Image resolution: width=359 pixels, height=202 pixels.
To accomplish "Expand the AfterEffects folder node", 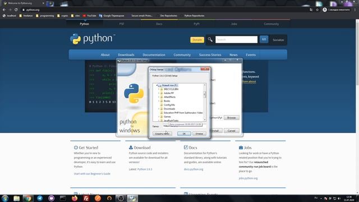I will tap(159, 97).
